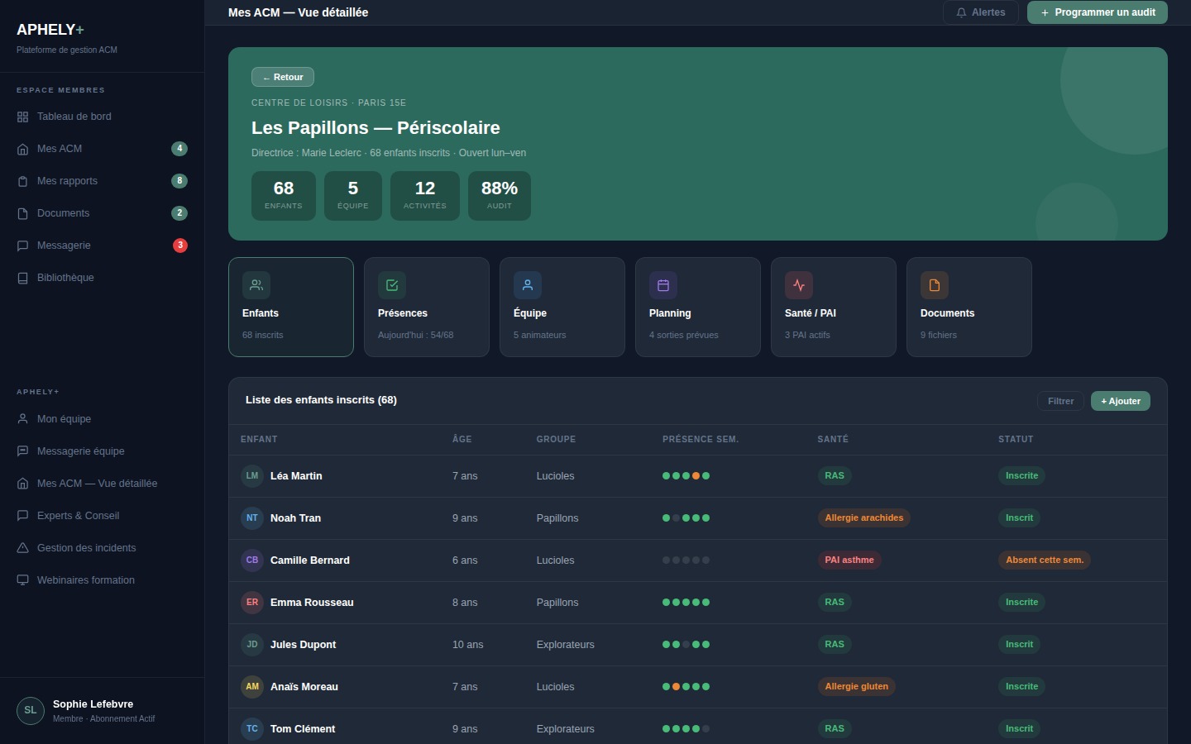Open the Filtrer options for the children list
Screen dimensions: 1191x744
click(1060, 401)
